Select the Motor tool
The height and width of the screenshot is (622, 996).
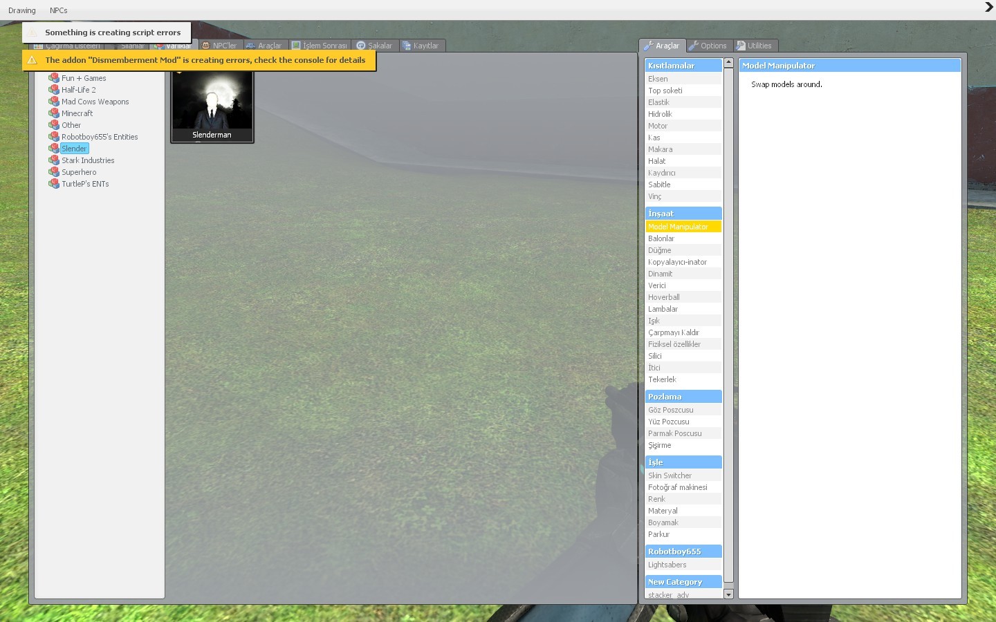[683, 126]
